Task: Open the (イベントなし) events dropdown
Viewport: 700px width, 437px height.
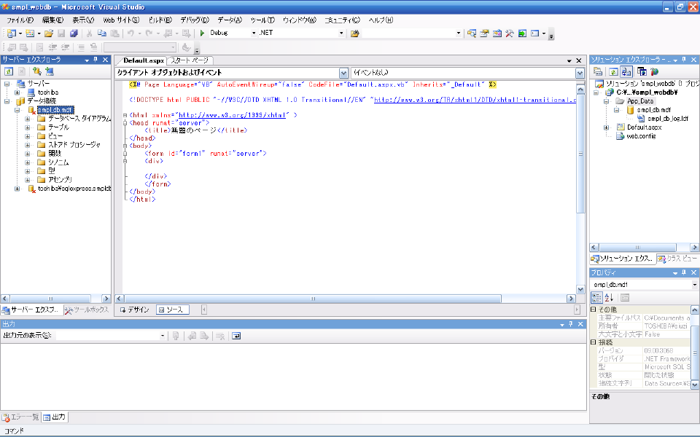Action: pyautogui.click(x=580, y=73)
